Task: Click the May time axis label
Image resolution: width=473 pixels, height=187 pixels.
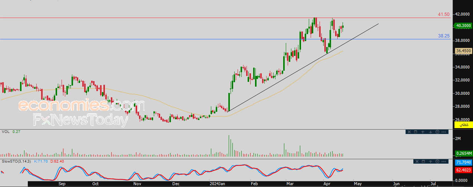Action: click(x=357, y=184)
